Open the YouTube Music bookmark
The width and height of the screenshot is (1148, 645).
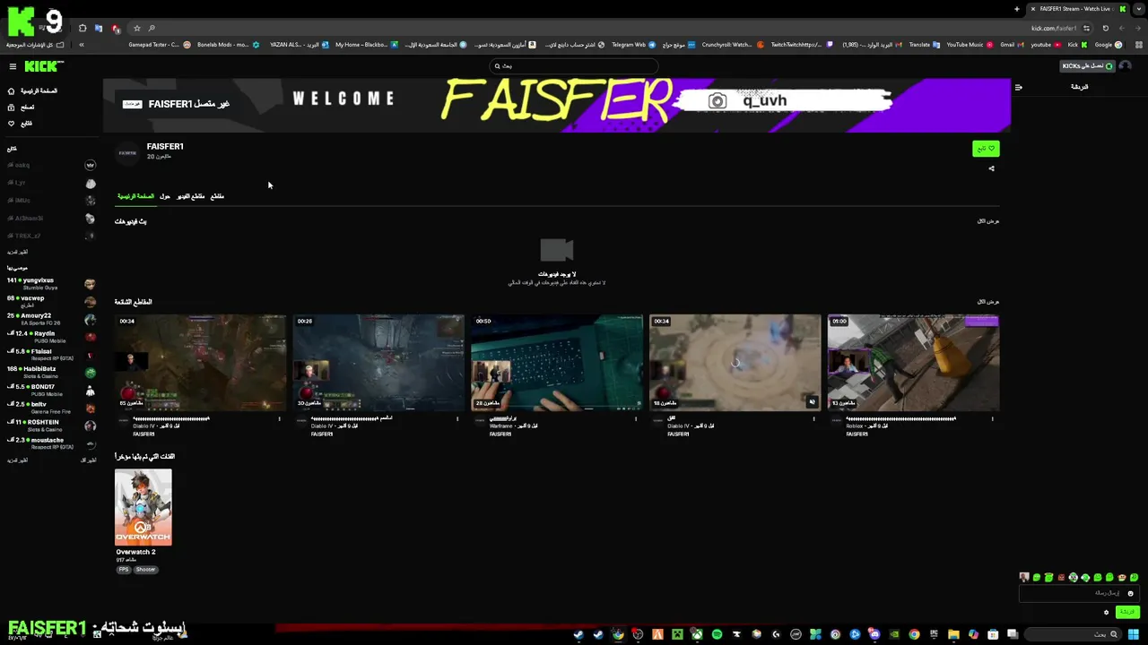pos(970,45)
